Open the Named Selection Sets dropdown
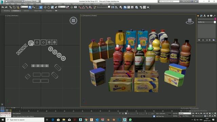217x122 pixels. [x=103, y=7]
